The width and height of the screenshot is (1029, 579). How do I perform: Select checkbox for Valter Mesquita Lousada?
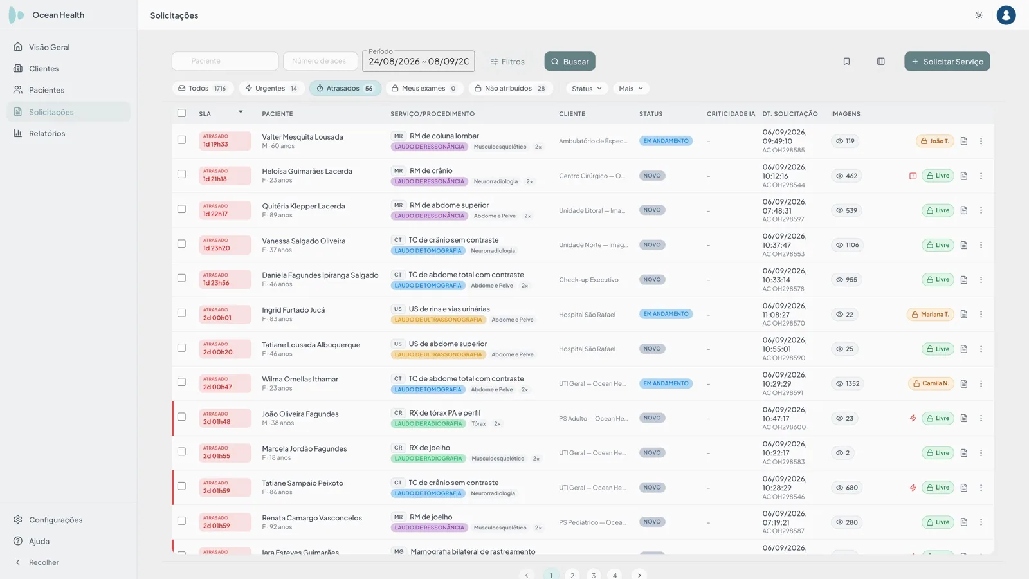[x=181, y=140]
